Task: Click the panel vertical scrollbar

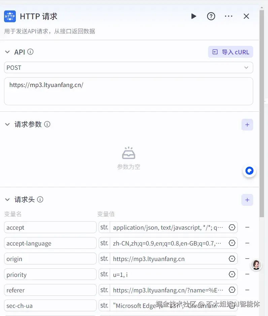Action: click(262, 113)
